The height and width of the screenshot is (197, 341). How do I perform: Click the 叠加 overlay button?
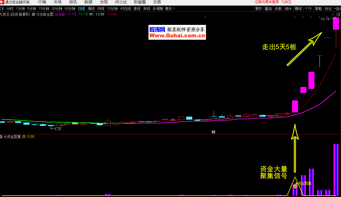tap(268, 9)
